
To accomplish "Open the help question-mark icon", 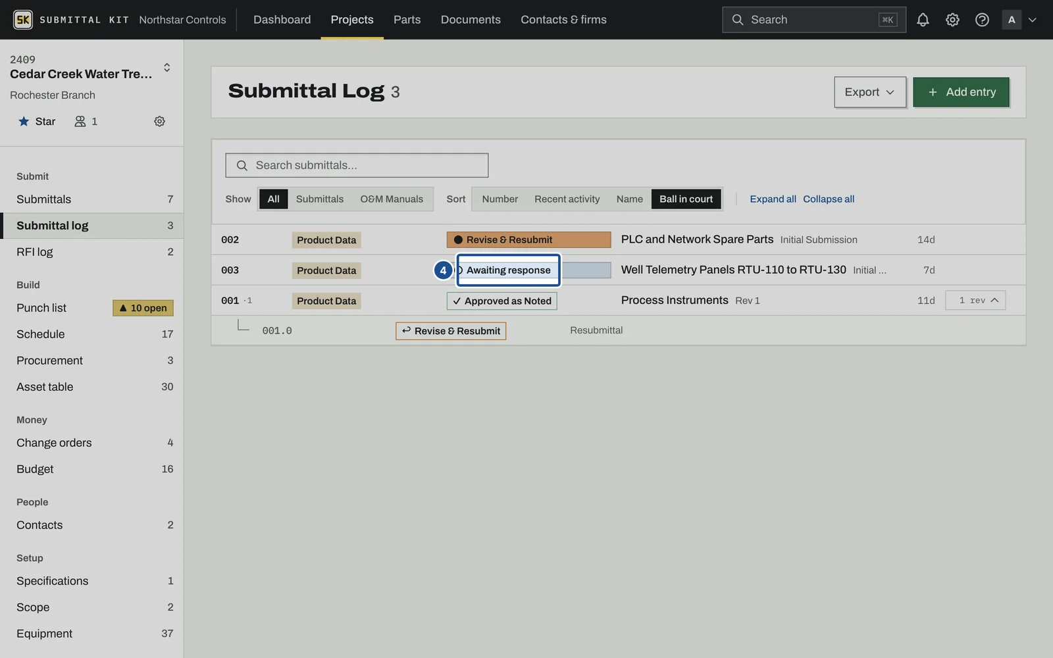I will click(982, 20).
